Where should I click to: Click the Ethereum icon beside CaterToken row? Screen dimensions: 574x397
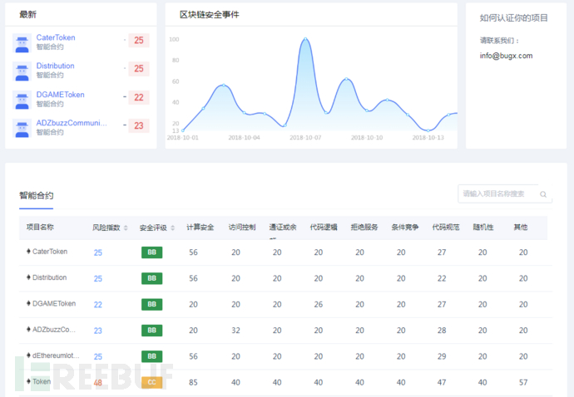(28, 251)
